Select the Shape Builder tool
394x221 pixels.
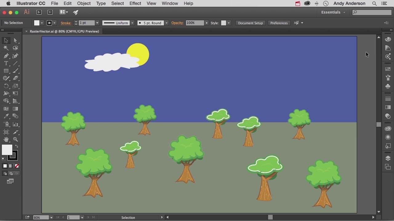(6, 101)
